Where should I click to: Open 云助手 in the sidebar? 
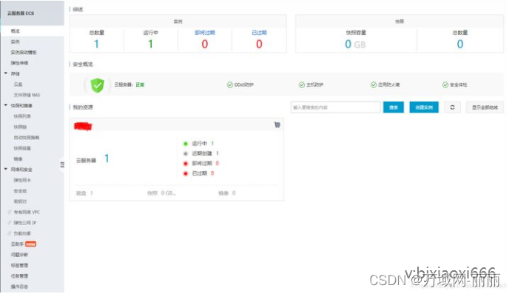[17, 244]
